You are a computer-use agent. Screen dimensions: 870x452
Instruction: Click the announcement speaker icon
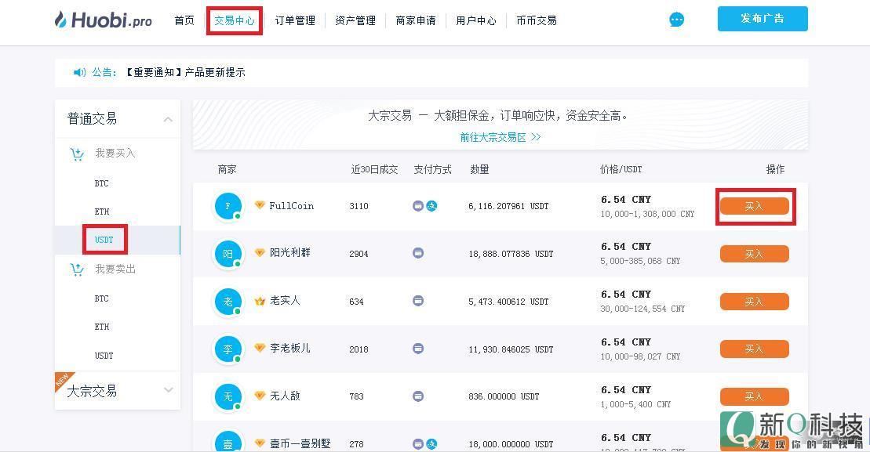pos(80,72)
